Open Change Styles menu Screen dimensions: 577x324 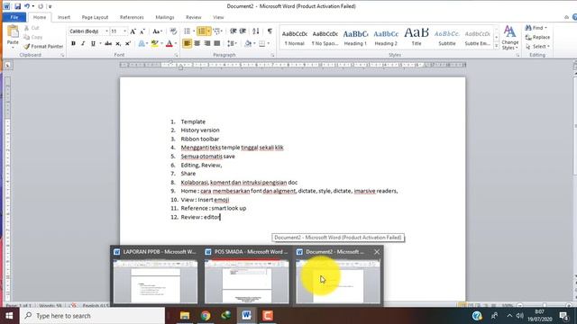point(509,38)
